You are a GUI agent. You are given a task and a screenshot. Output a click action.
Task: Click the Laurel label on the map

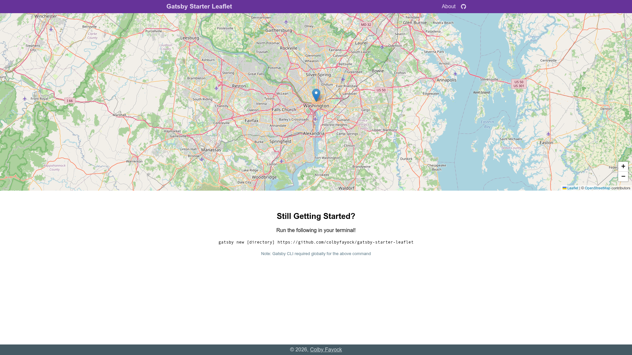tap(361, 43)
